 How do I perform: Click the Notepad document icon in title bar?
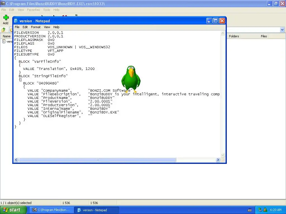coord(16,21)
